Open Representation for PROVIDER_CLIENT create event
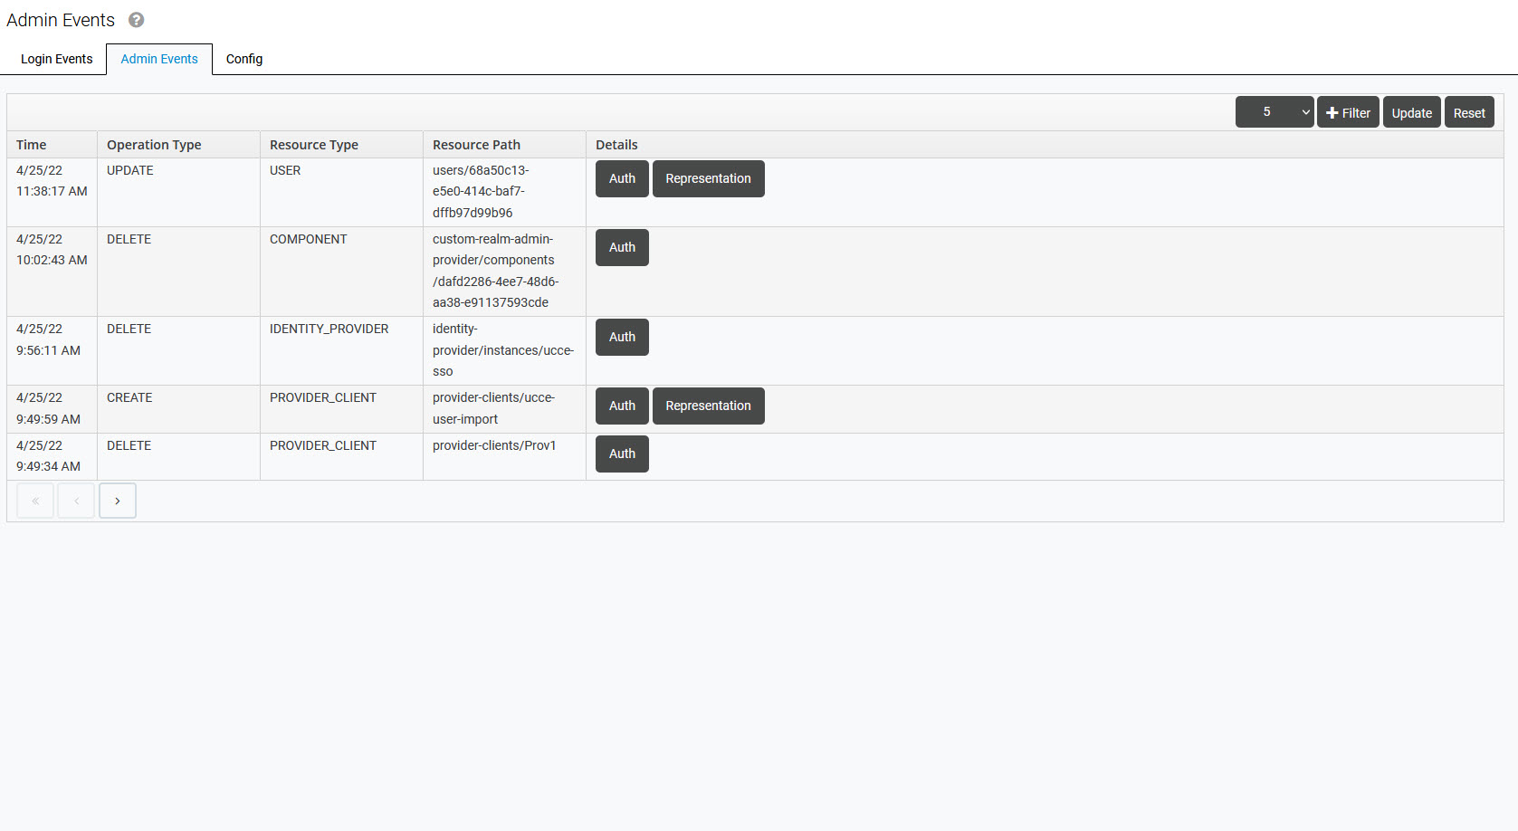The width and height of the screenshot is (1518, 831). coord(708,406)
